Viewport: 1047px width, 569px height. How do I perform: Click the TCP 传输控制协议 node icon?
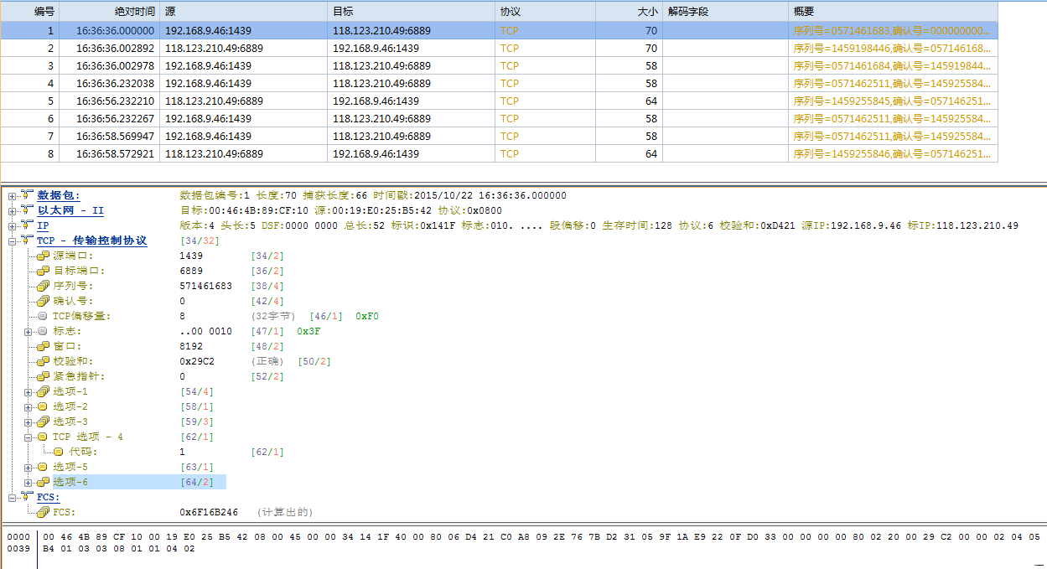click(27, 241)
